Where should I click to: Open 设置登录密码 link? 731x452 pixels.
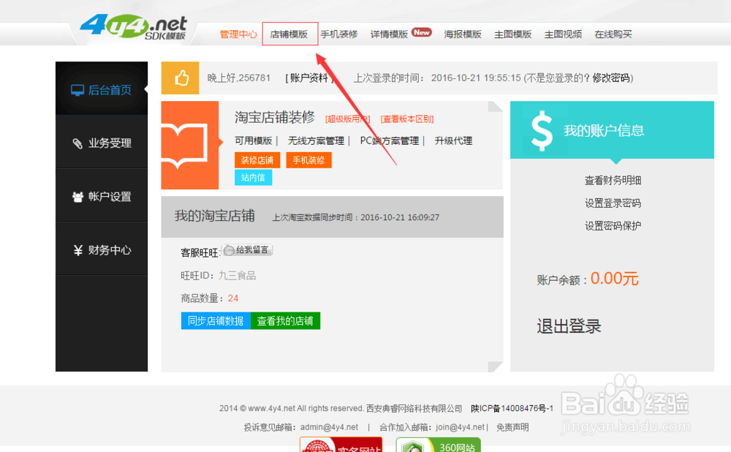click(613, 203)
